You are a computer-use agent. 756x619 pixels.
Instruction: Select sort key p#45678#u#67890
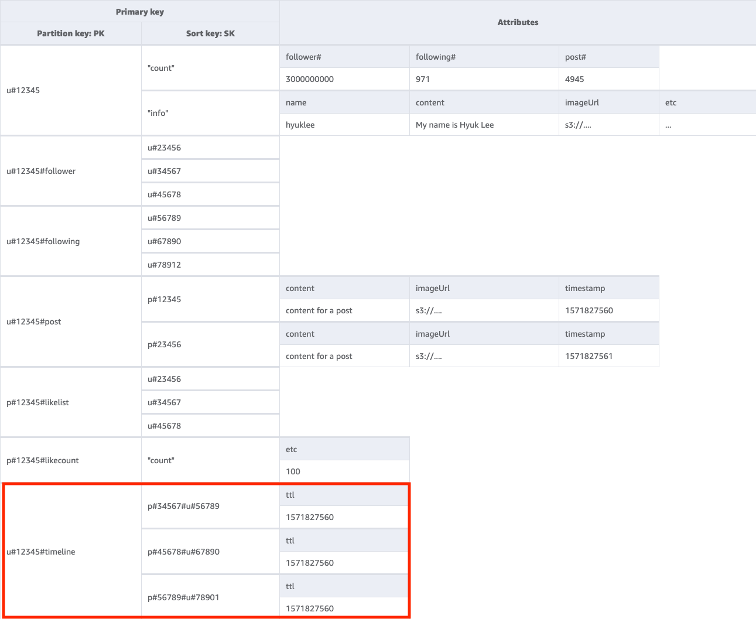click(x=183, y=552)
